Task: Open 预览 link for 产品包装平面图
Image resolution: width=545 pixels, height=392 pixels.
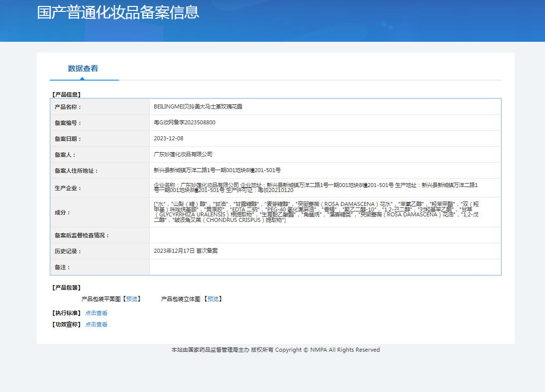Action: (132, 299)
